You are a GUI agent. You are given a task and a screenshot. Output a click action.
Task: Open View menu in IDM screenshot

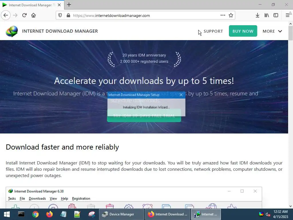click(53, 199)
